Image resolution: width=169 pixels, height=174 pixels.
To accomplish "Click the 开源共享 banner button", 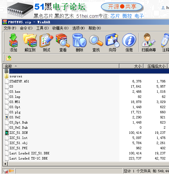I will pos(121,7).
